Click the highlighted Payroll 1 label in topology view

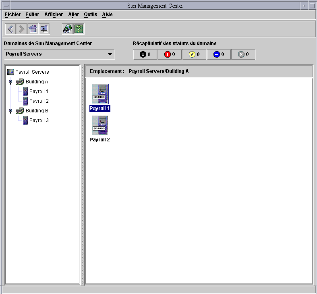99,108
